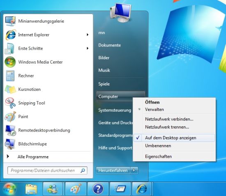
Task: Open the mn user folder link
Action: [x=101, y=33]
